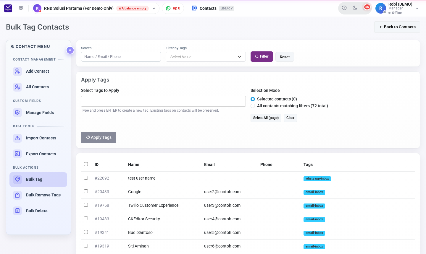
Task: Open the Robi (DEMO) user menu
Action: [397, 8]
